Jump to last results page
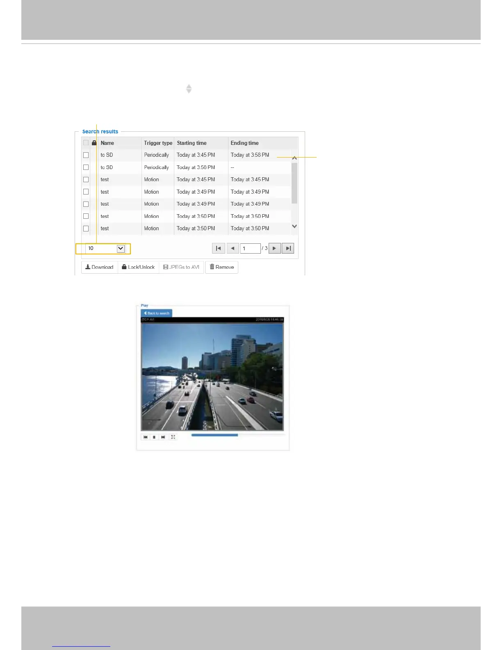This screenshot has height=650, width=502. click(x=288, y=248)
